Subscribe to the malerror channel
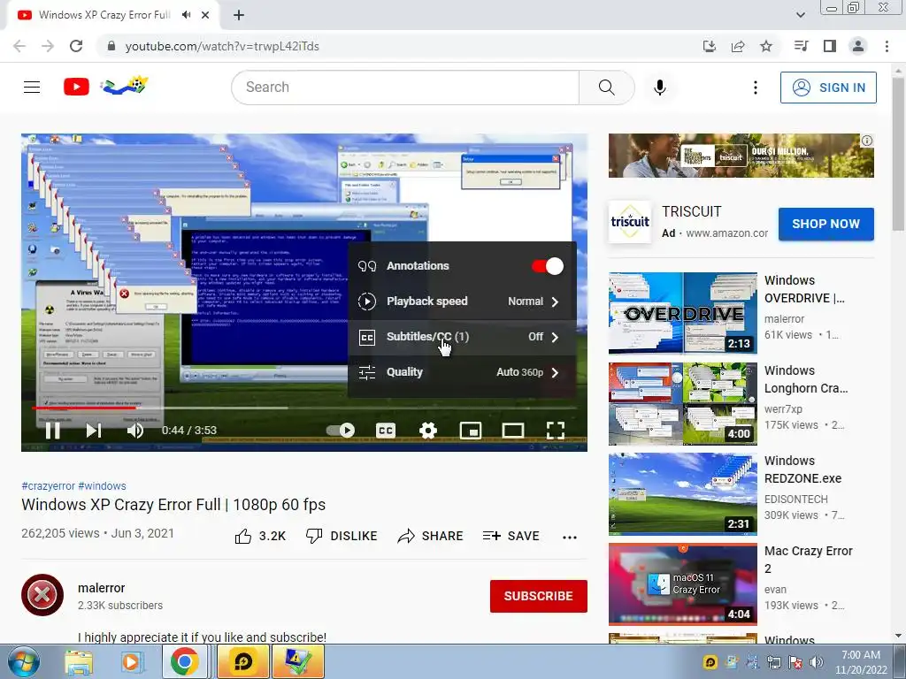Screen dimensions: 906x679 coord(539,596)
